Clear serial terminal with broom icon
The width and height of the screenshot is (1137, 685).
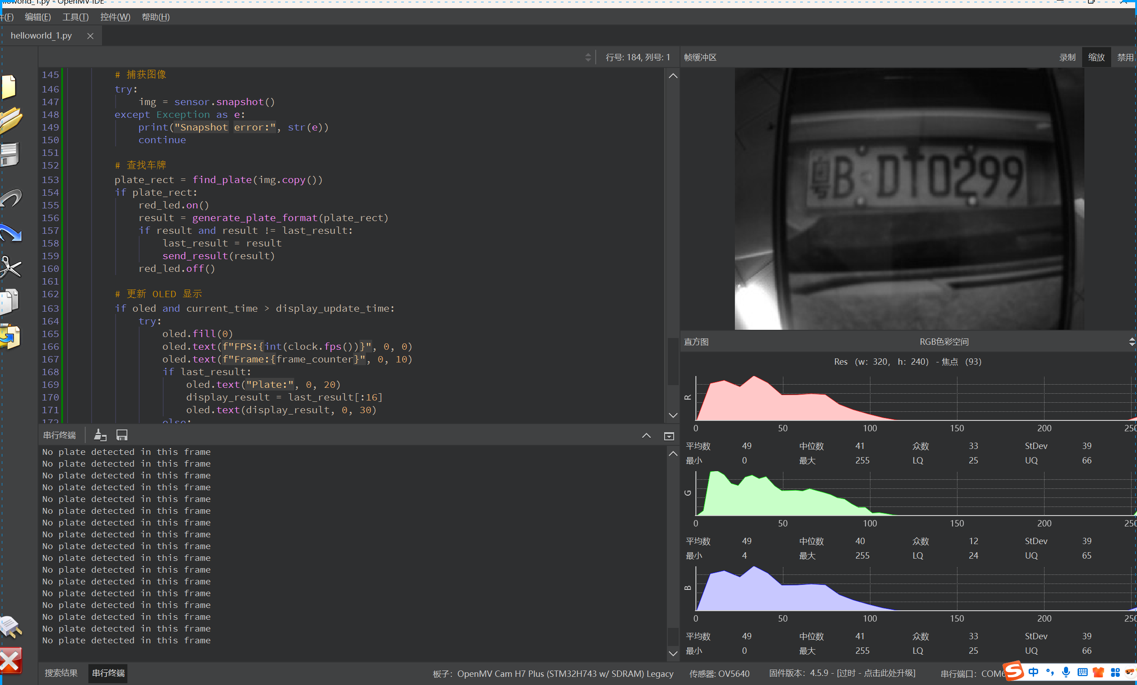[x=100, y=435]
